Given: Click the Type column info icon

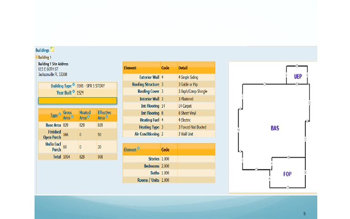Looking at the screenshot, I should point(60,114).
